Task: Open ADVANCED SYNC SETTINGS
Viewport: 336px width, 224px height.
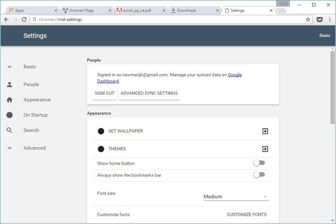Action: [149, 93]
